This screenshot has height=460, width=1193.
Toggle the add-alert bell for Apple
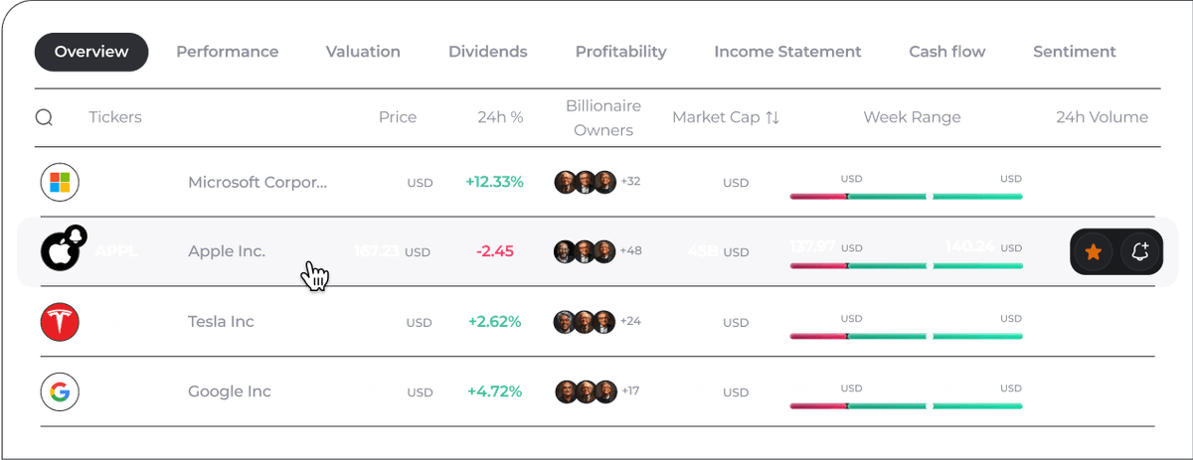tap(1140, 252)
